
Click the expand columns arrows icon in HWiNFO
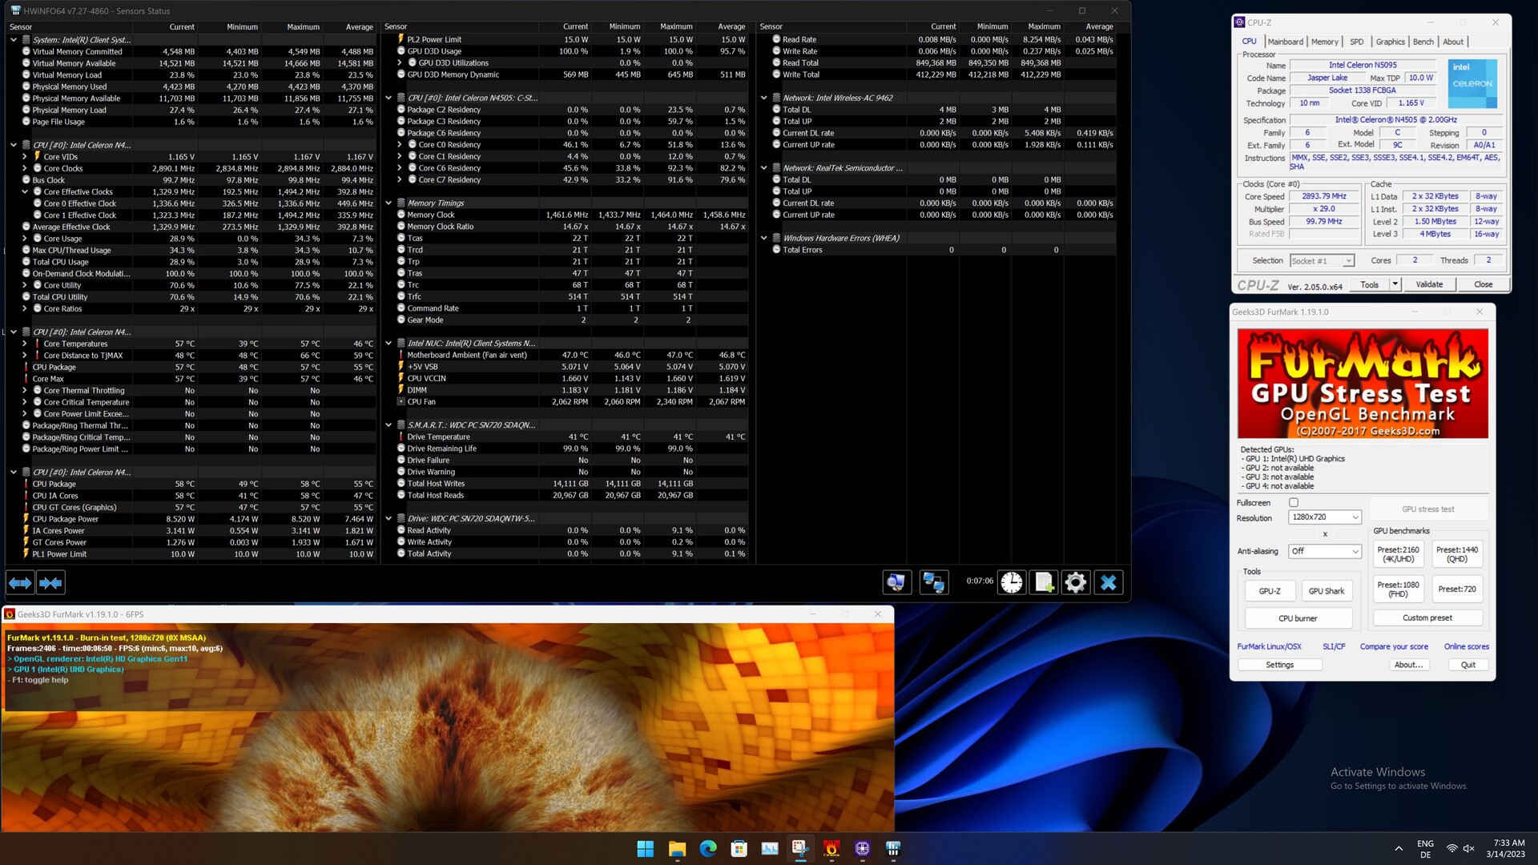tap(20, 583)
